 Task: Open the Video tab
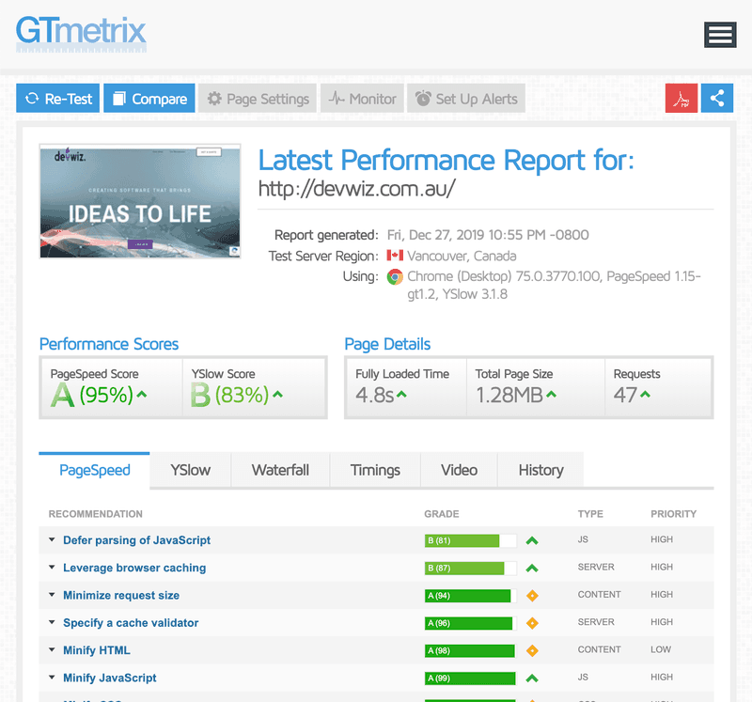pos(459,470)
